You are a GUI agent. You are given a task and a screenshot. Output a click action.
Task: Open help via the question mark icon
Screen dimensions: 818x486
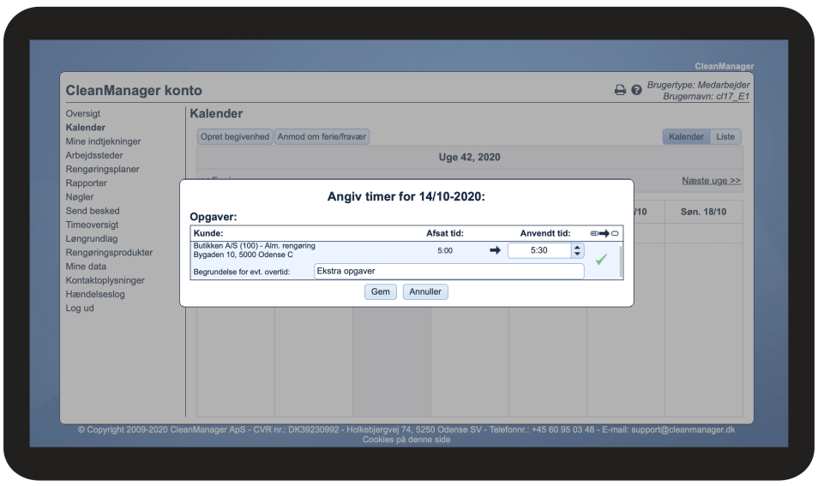[636, 90]
